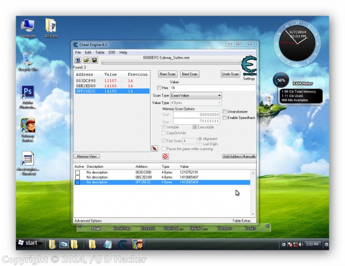Enable Speedhack checkbox
The height and width of the screenshot is (266, 345).
[225, 117]
